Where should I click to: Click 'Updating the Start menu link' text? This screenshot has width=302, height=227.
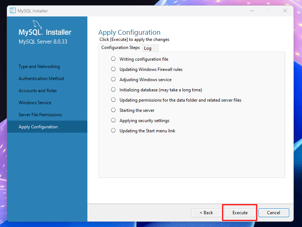point(147,131)
